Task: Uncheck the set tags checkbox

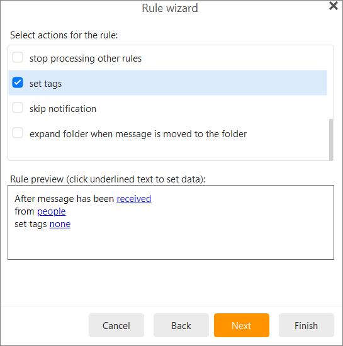Action: click(x=18, y=82)
